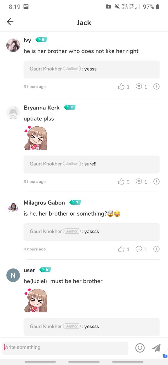The image size is (168, 365).
Task: Like Milagros Gabon's comment
Action: [121, 249]
